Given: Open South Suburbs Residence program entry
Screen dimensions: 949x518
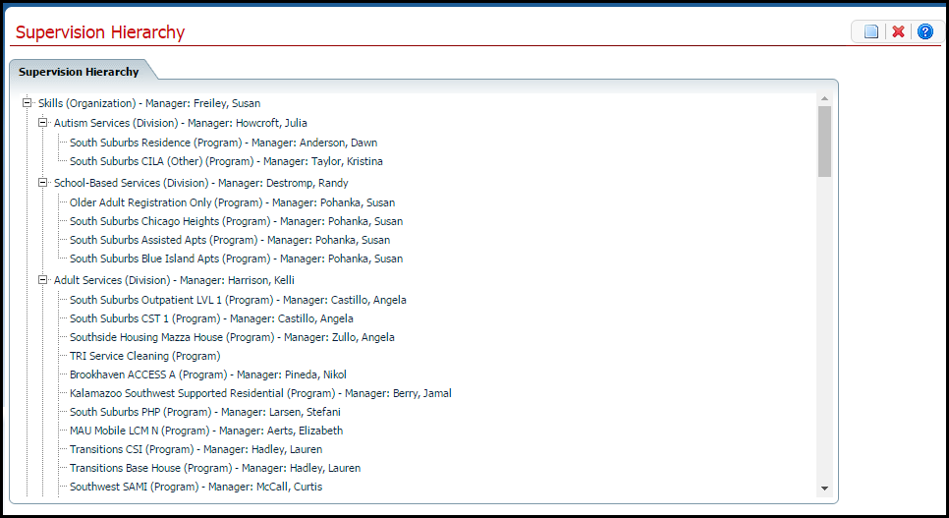Looking at the screenshot, I should click(x=223, y=143).
